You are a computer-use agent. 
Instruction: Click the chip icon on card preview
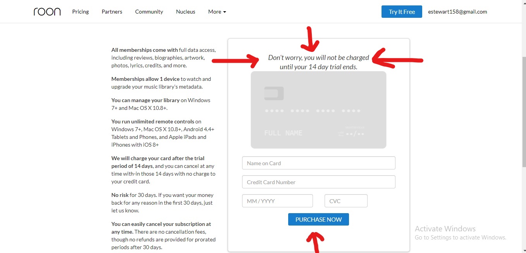pyautogui.click(x=274, y=93)
